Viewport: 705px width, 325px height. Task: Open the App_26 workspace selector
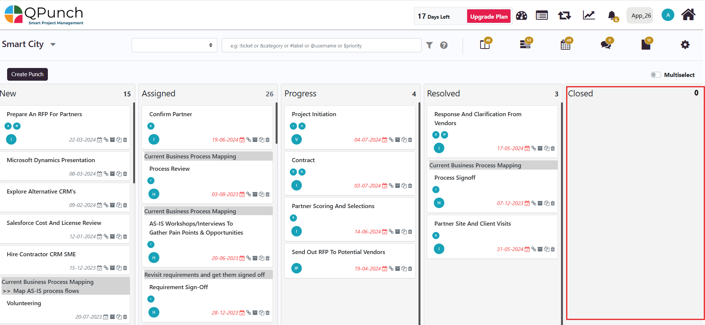point(641,16)
